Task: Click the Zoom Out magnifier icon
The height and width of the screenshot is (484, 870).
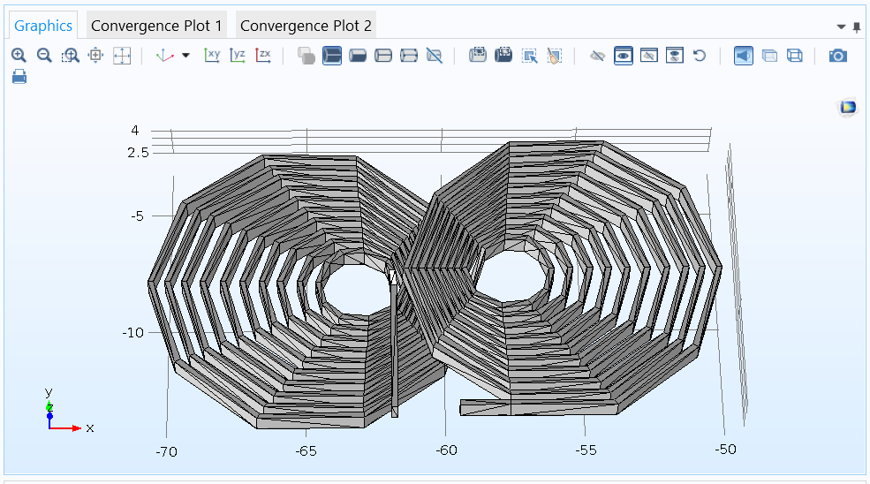Action: tap(44, 56)
